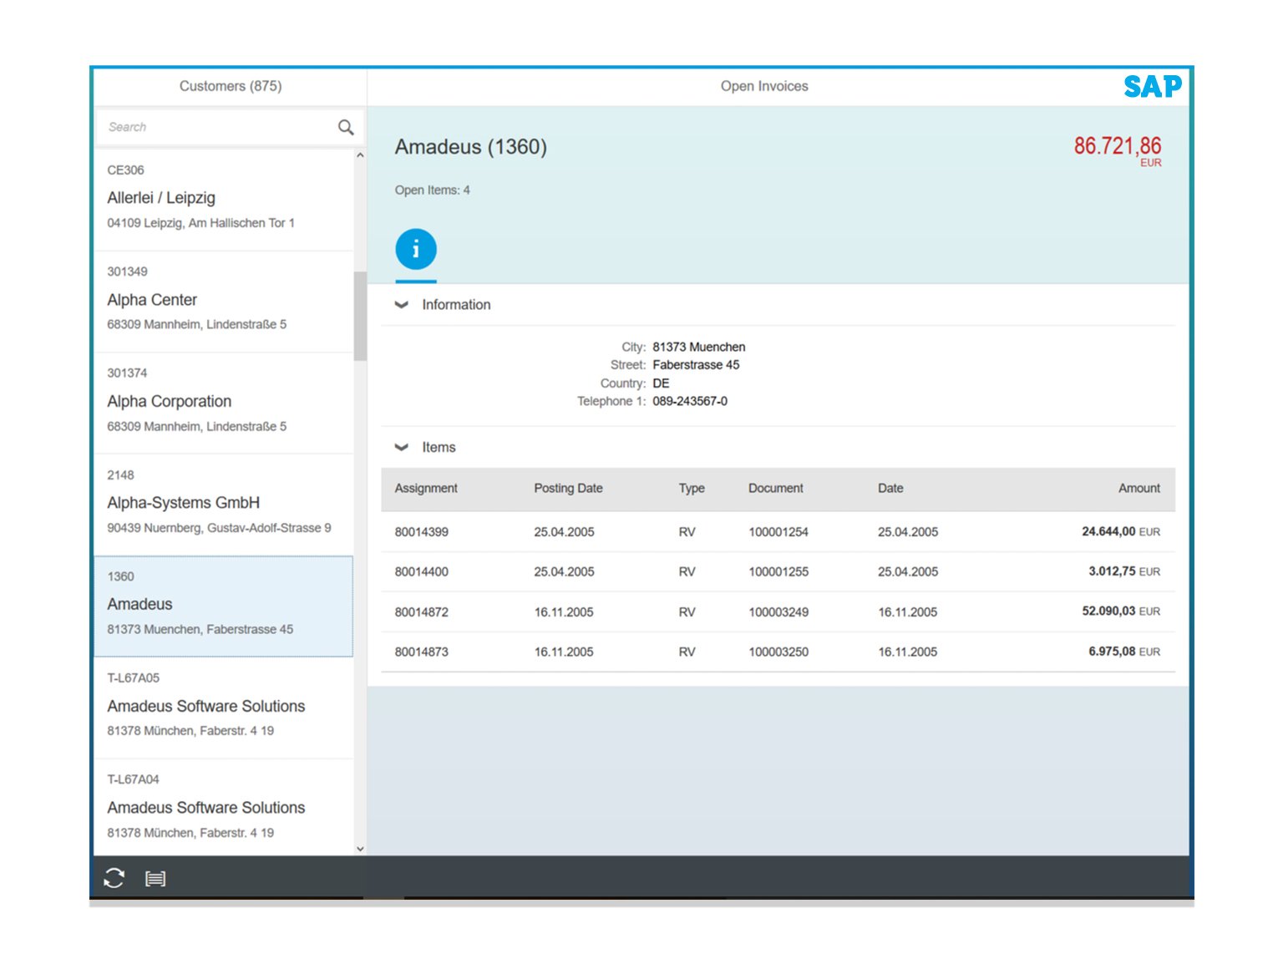Click document number 100001255
This screenshot has width=1283, height=964.
pyautogui.click(x=778, y=572)
